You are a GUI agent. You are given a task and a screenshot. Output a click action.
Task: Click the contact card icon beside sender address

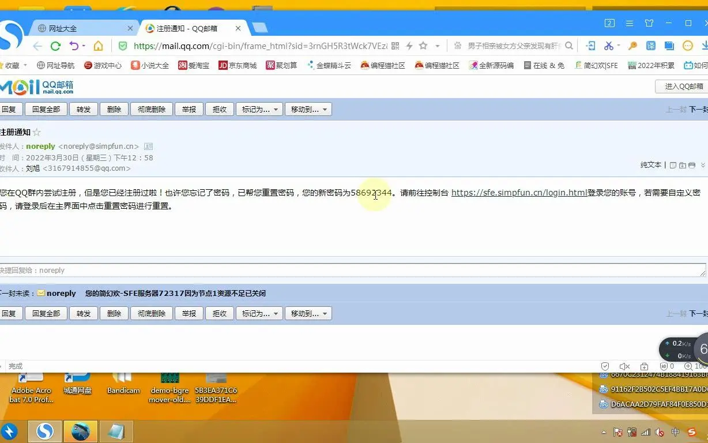(148, 147)
